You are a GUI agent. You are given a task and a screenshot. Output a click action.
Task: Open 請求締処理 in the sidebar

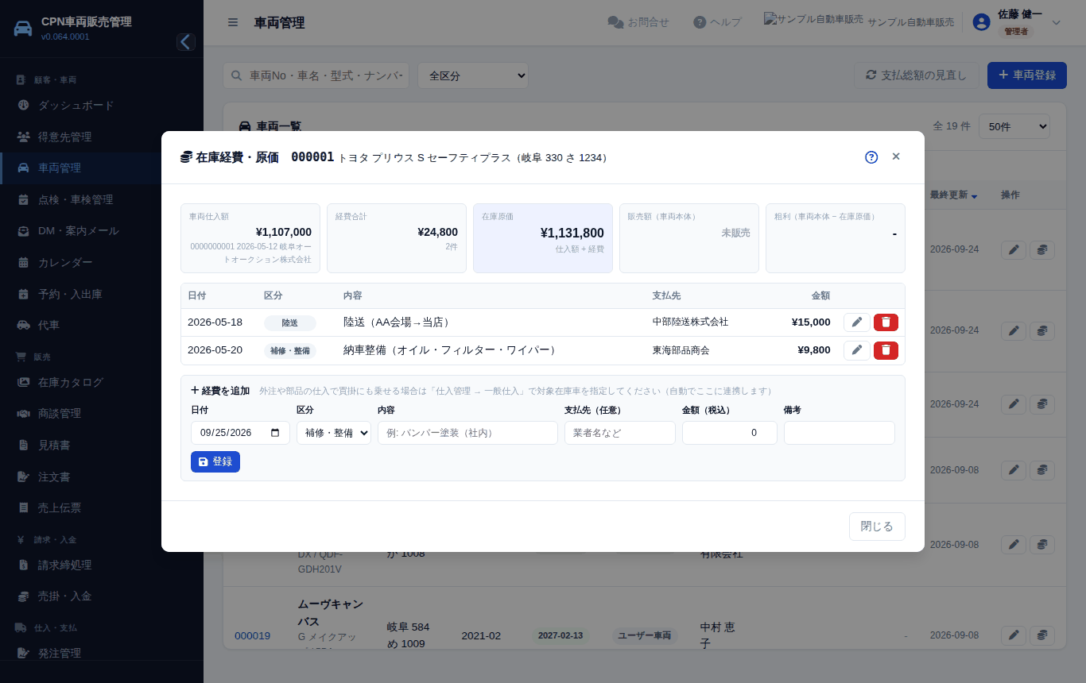pyautogui.click(x=102, y=565)
